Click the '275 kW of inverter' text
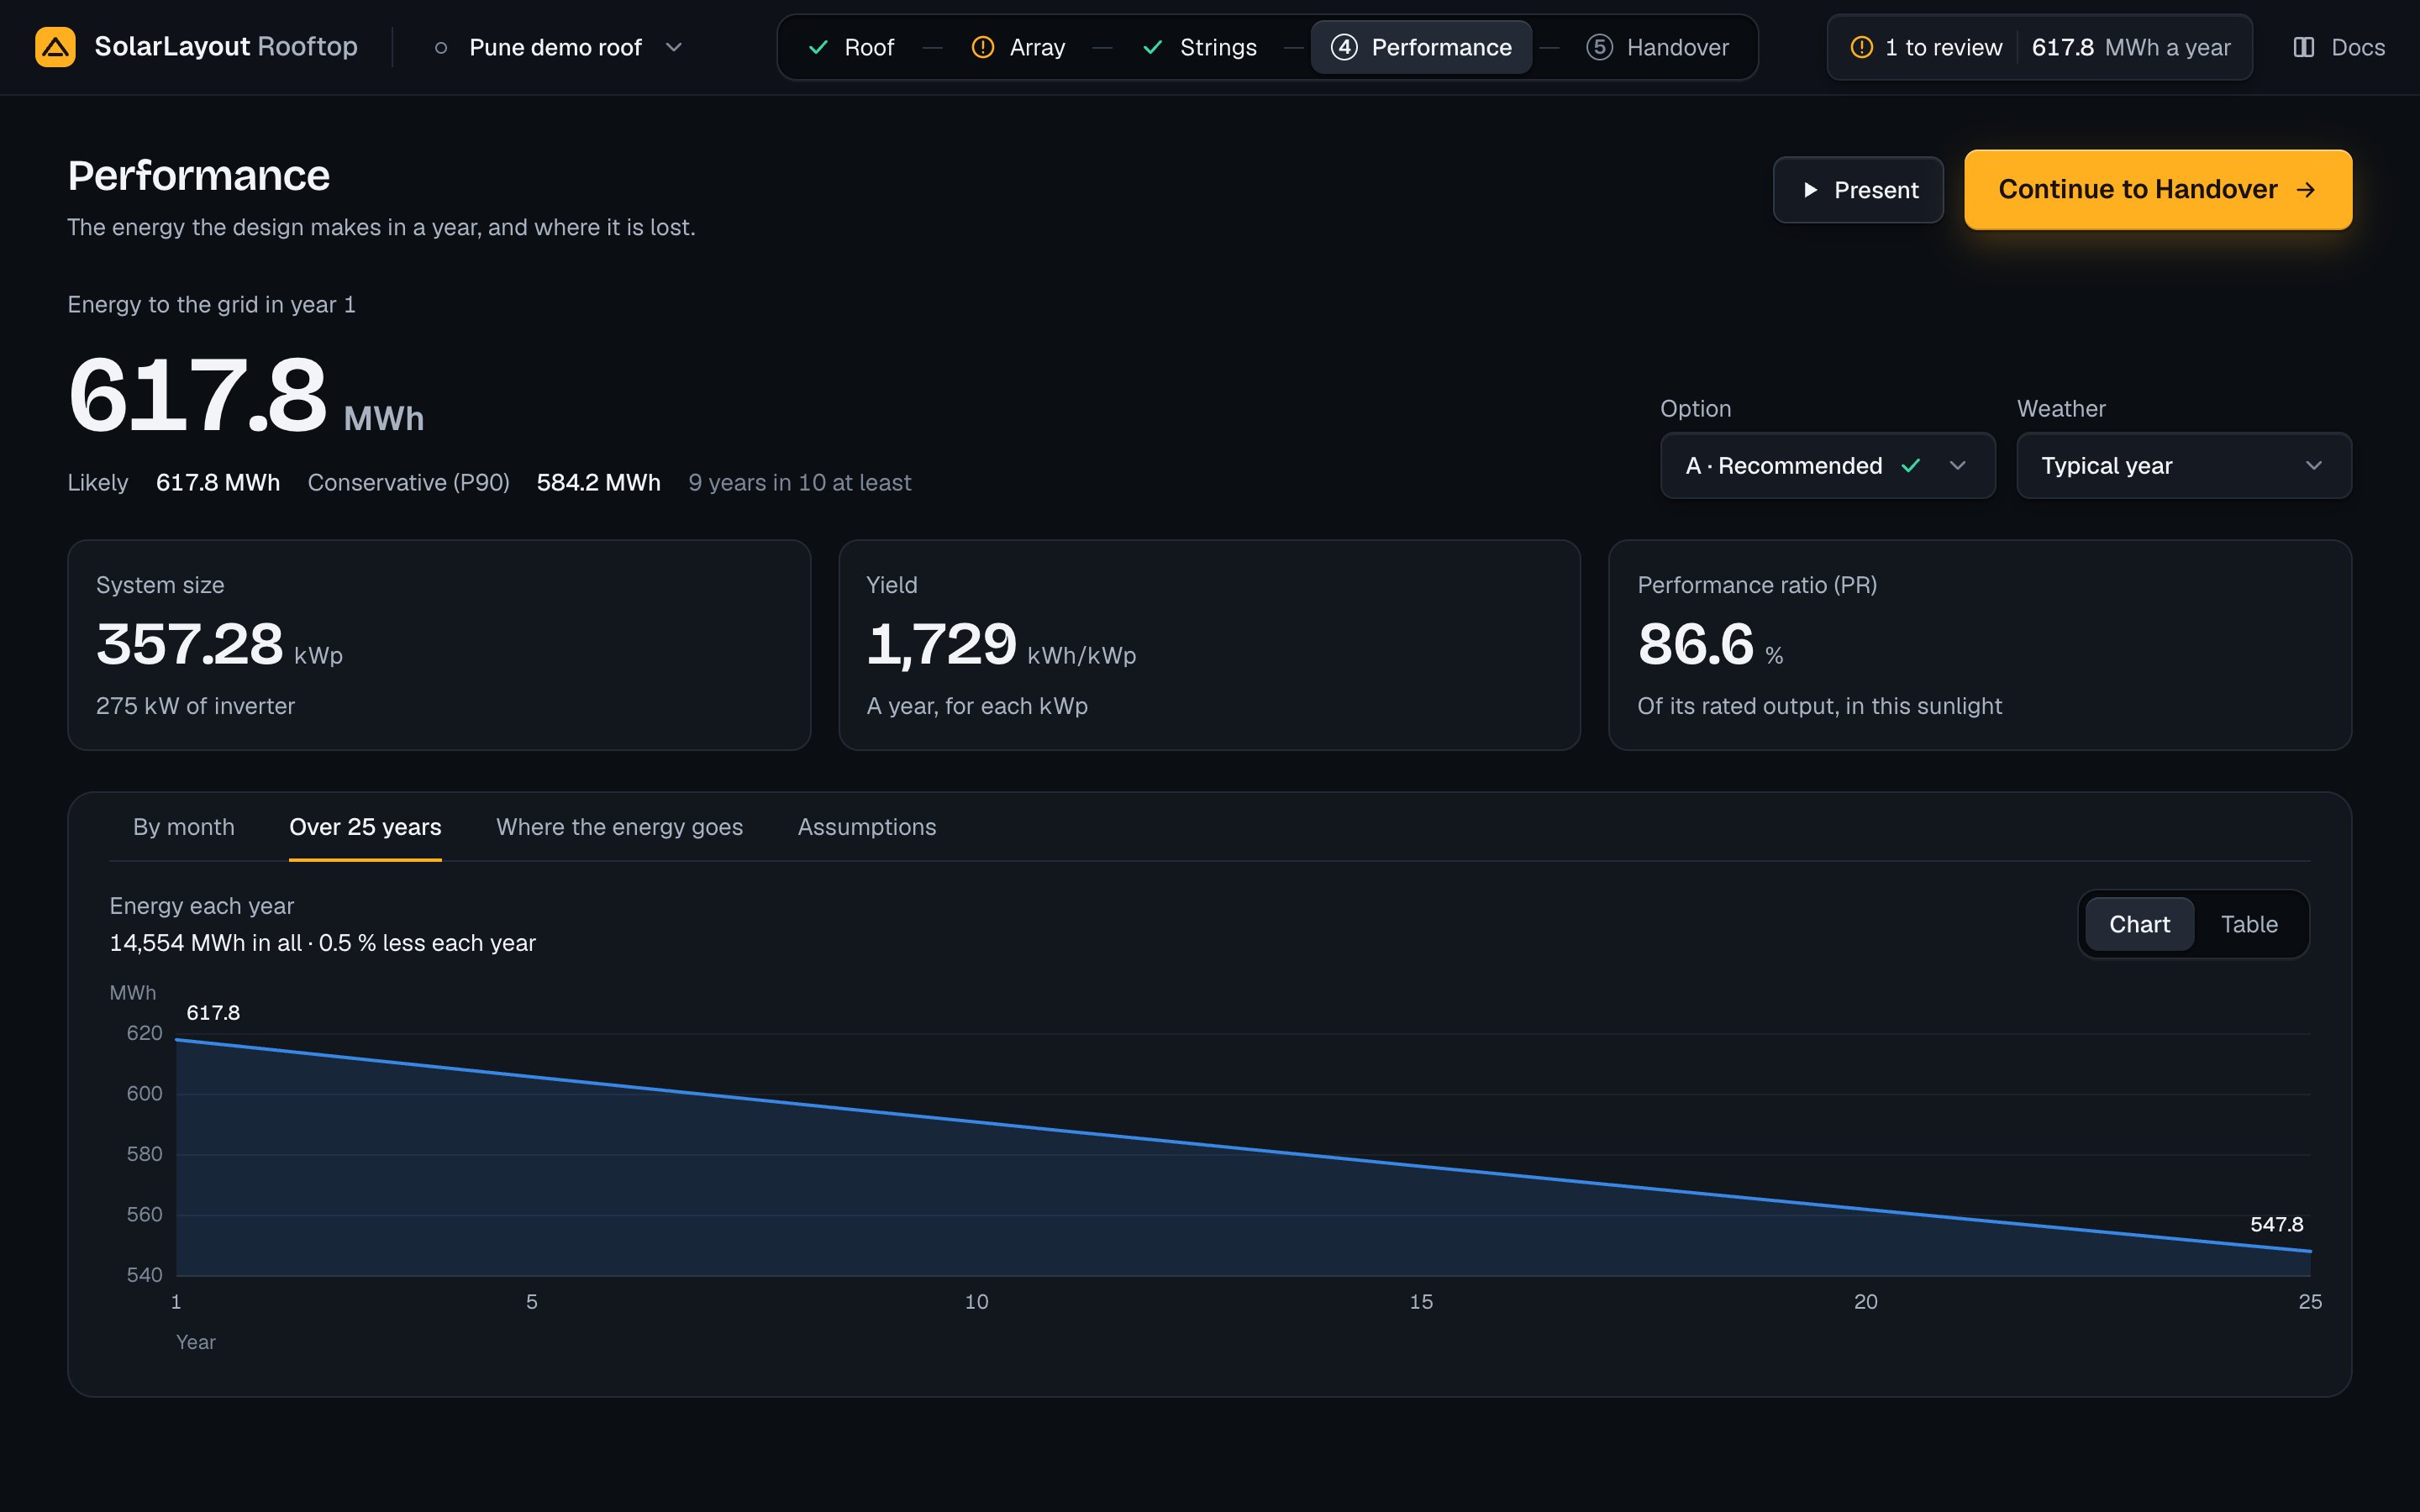This screenshot has width=2420, height=1512. (x=195, y=706)
